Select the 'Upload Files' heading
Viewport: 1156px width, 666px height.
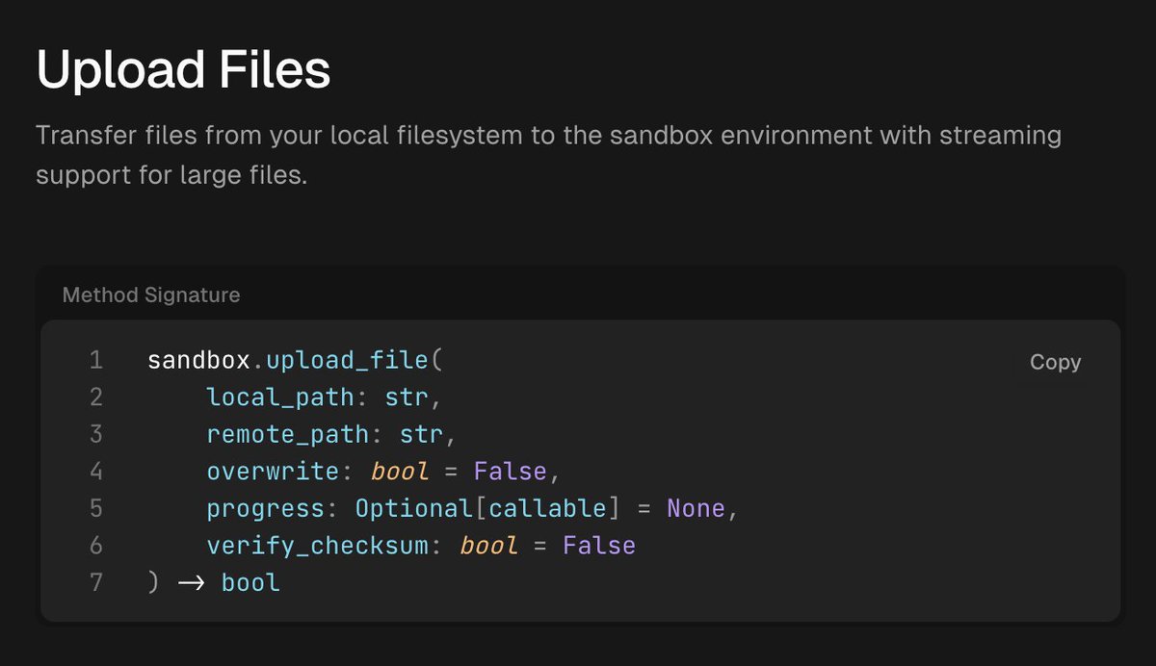[x=183, y=70]
